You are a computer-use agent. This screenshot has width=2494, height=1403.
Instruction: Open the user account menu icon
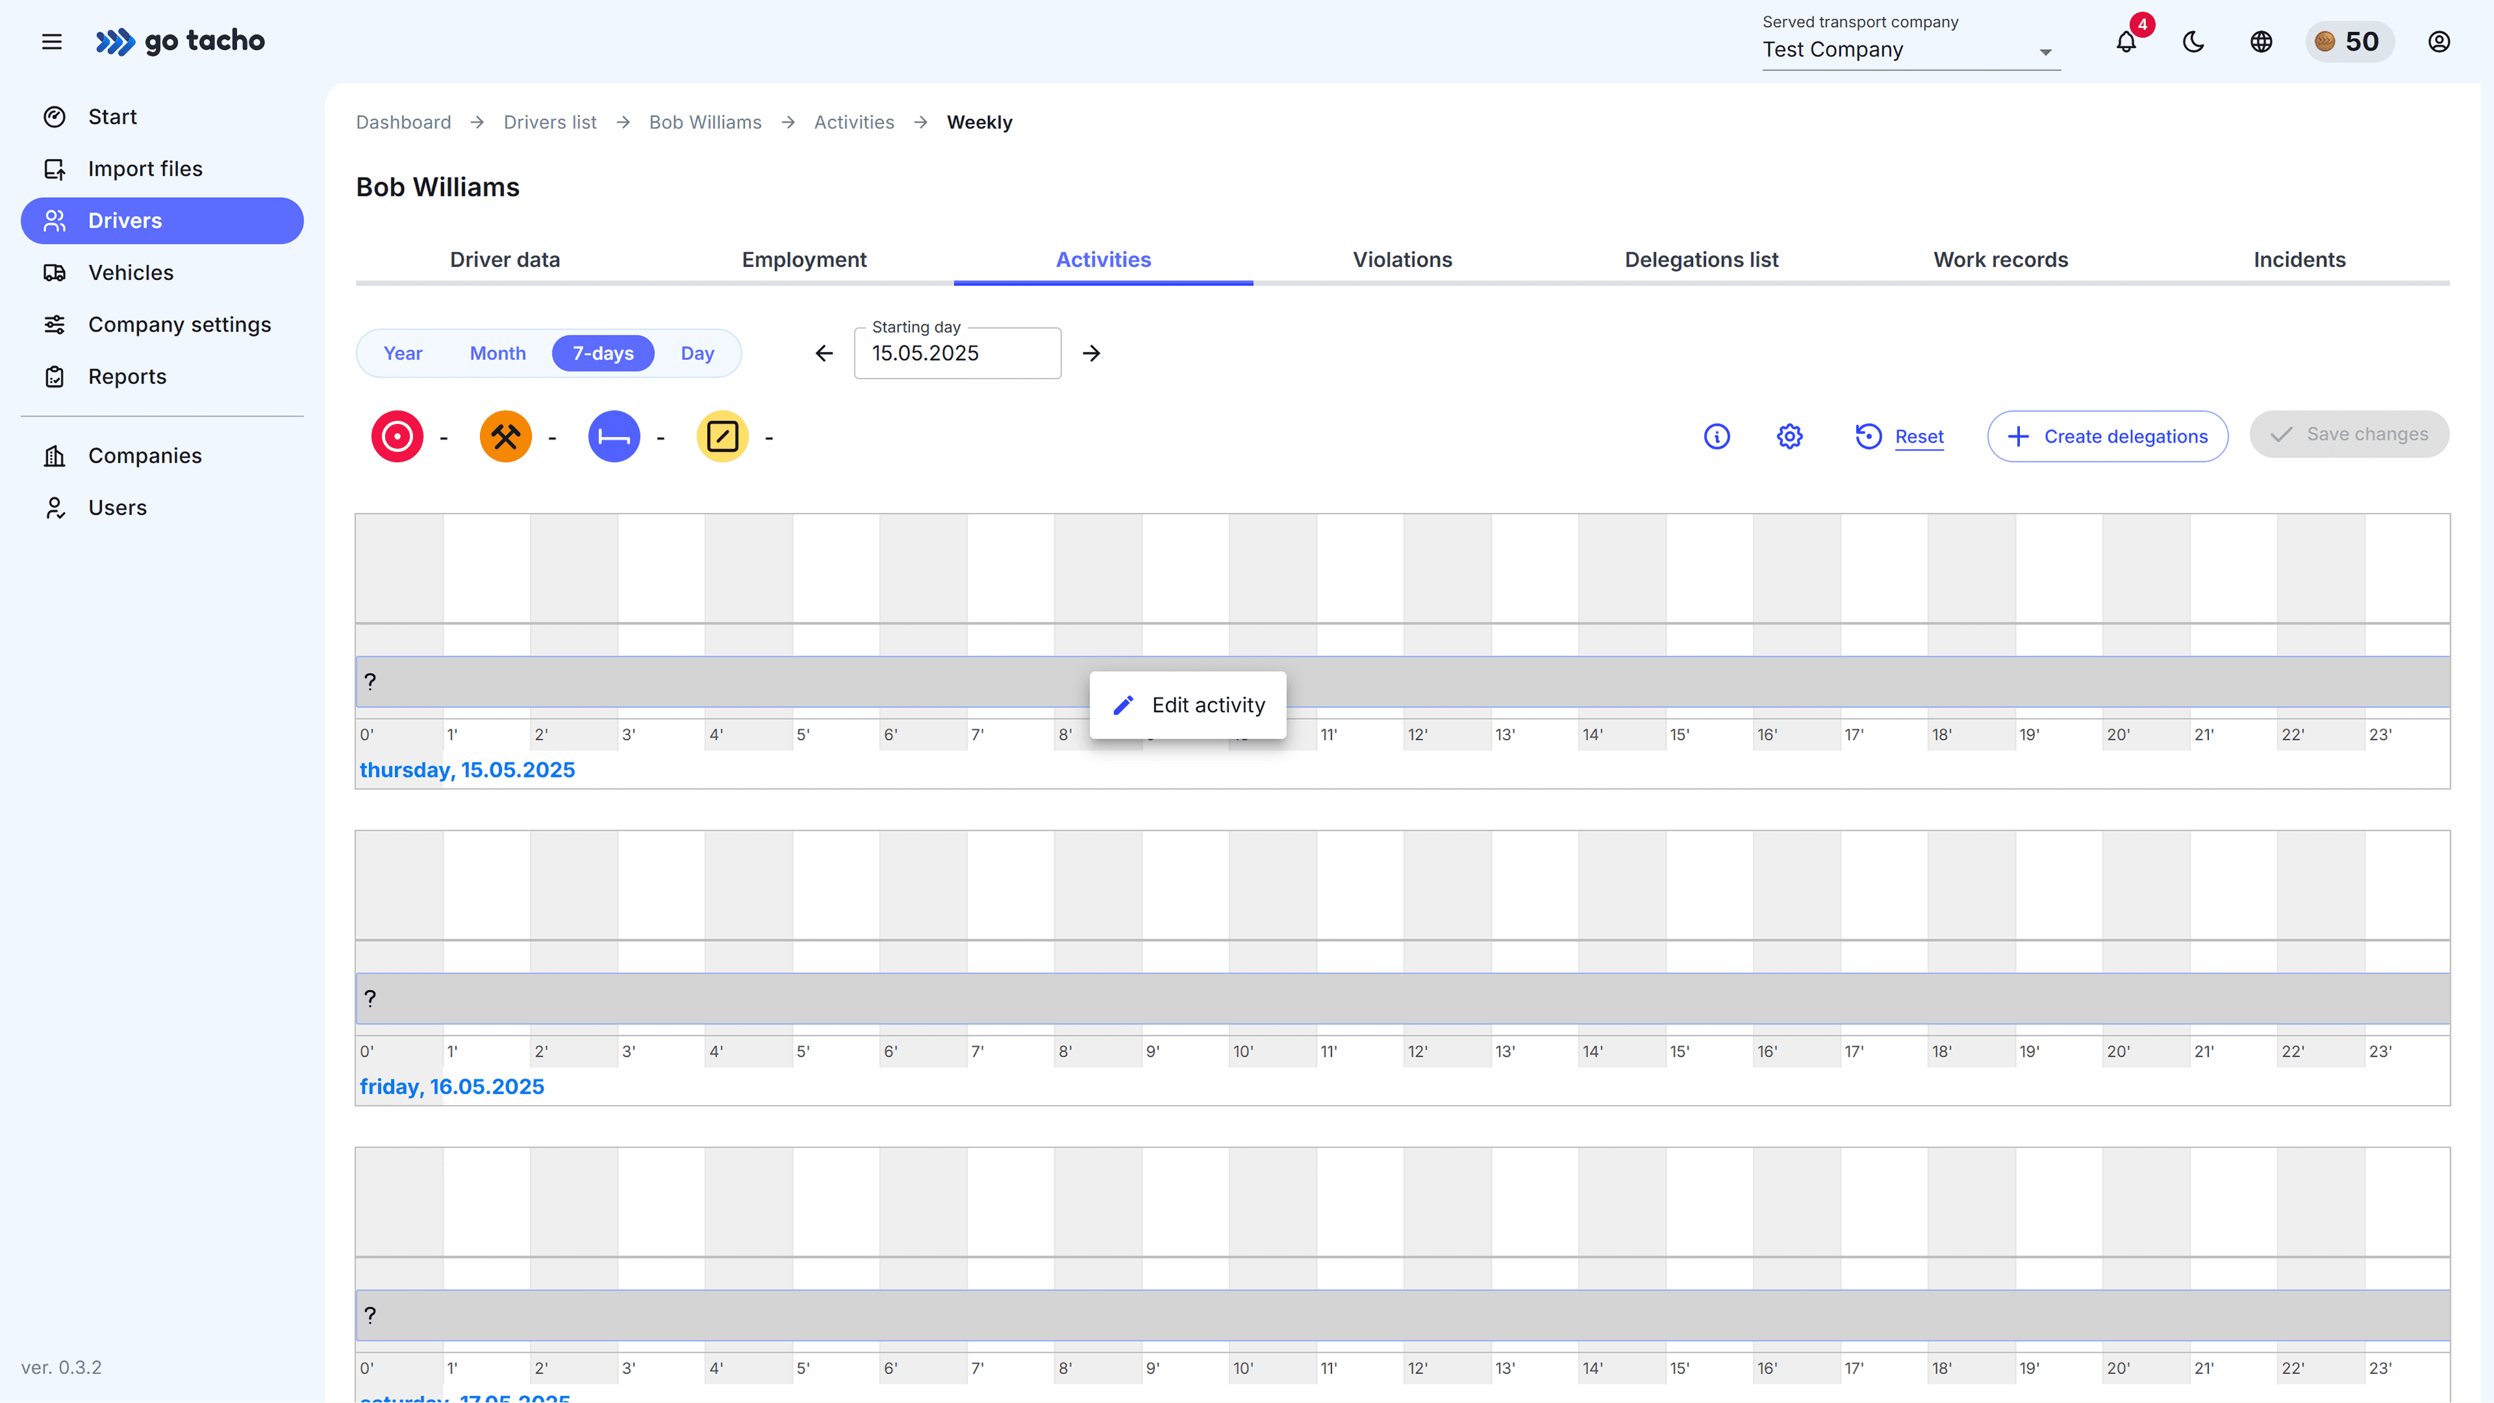(2439, 42)
